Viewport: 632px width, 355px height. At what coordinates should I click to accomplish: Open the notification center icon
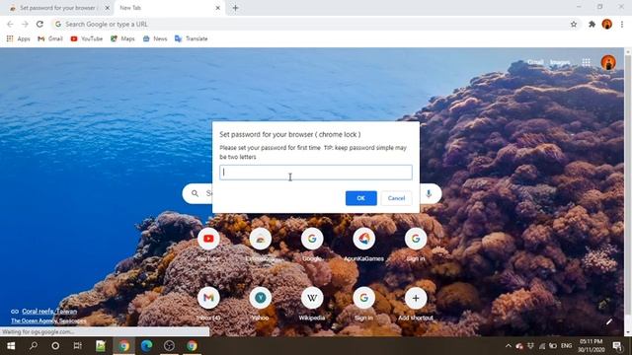coord(616,346)
